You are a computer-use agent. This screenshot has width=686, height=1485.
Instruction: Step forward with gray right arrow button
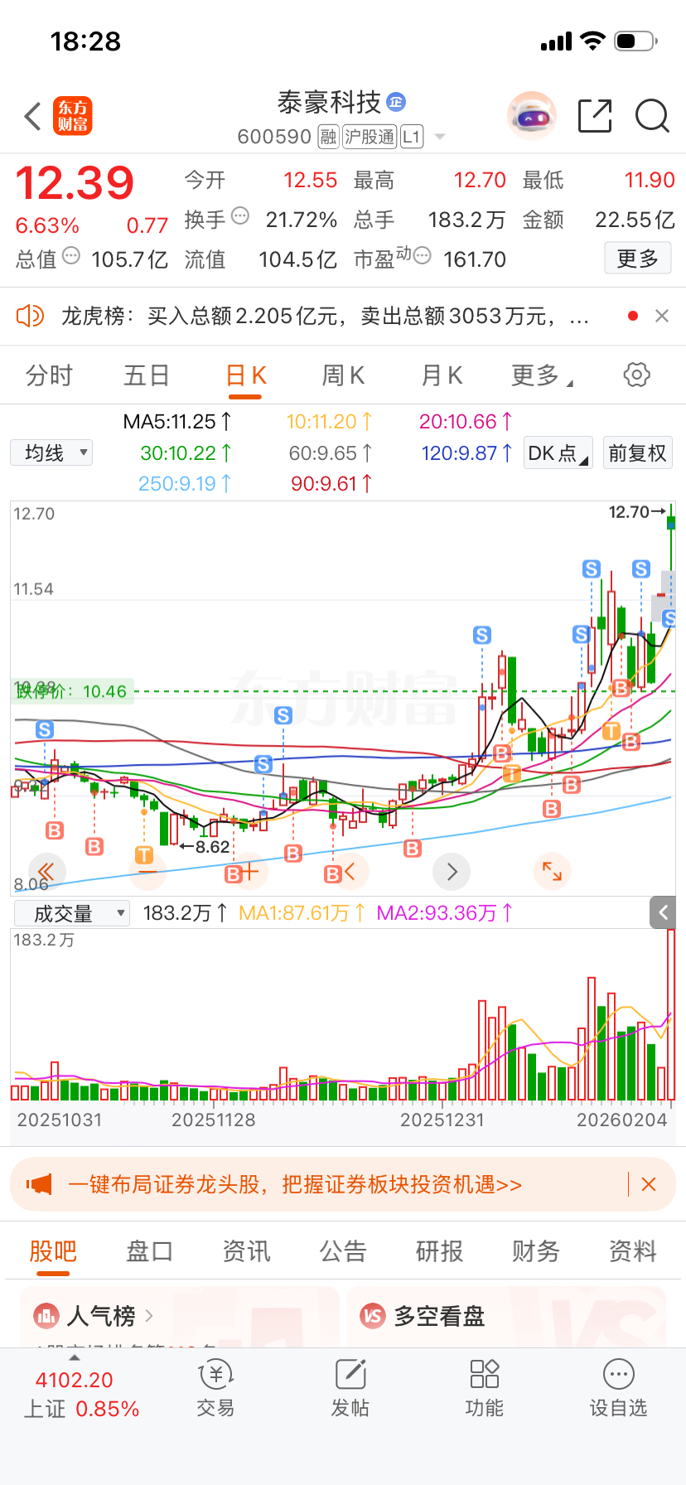click(452, 871)
